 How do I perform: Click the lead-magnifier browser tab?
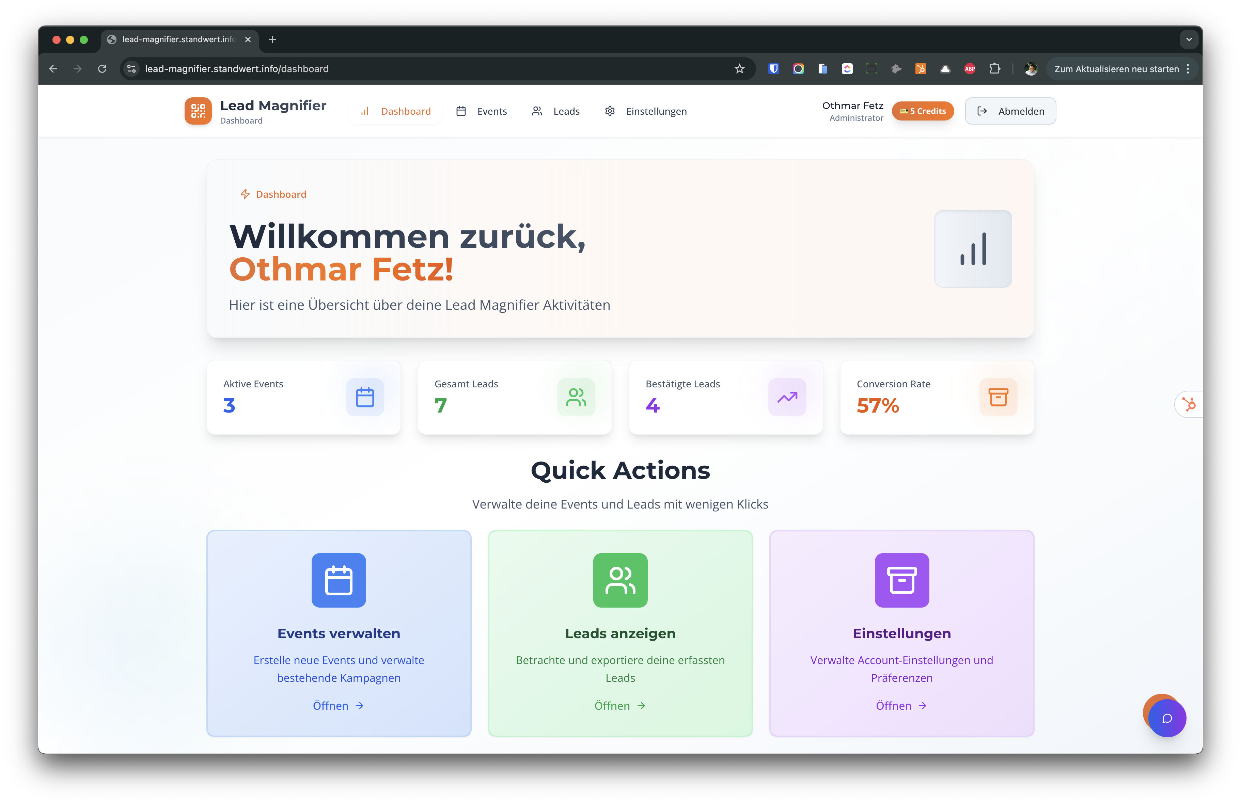(x=177, y=39)
